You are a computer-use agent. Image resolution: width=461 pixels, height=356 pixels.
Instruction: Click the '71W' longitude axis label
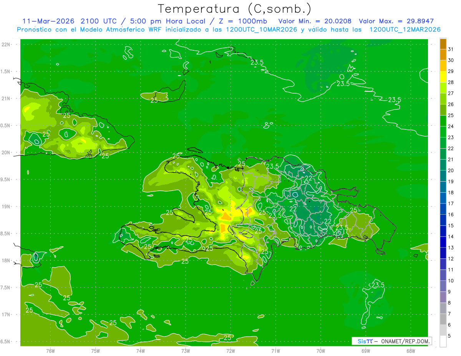pos(275,351)
